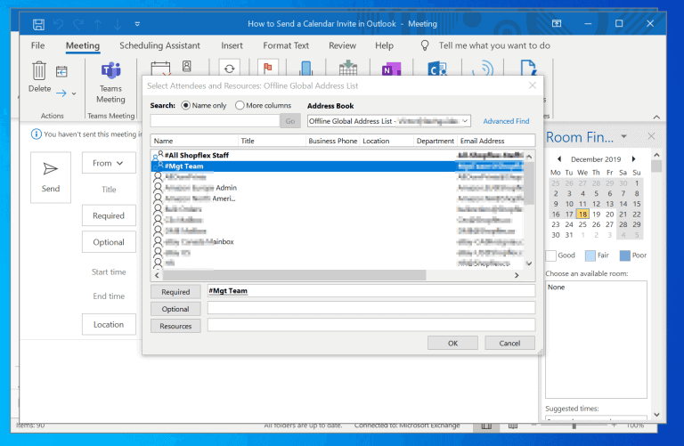Select the More columns radio button
The height and width of the screenshot is (446, 684).
pyautogui.click(x=240, y=105)
